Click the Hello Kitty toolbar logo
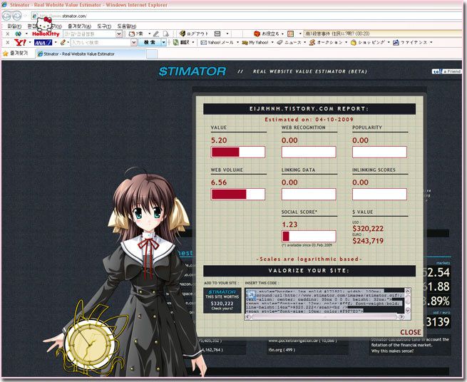The width and height of the screenshot is (467, 382). 46,33
